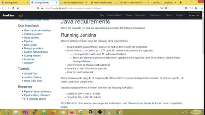The width and height of the screenshot is (205, 115).
Task: Open the page actions three-dot menu
Action: click(x=157, y=8)
